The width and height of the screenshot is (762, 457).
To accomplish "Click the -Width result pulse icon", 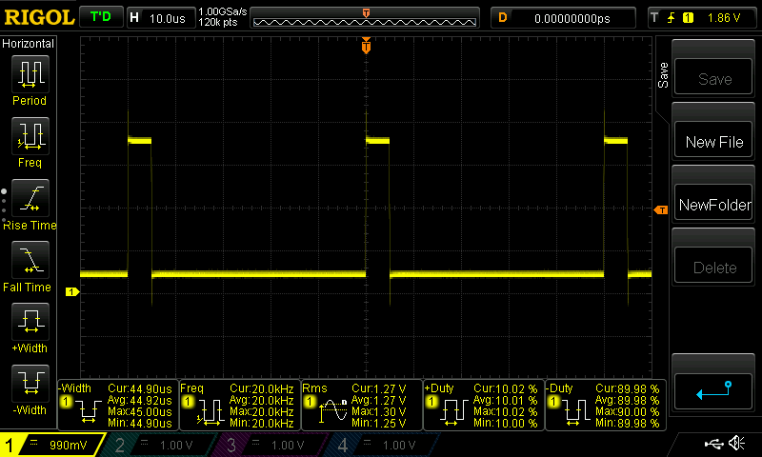I will tap(89, 412).
